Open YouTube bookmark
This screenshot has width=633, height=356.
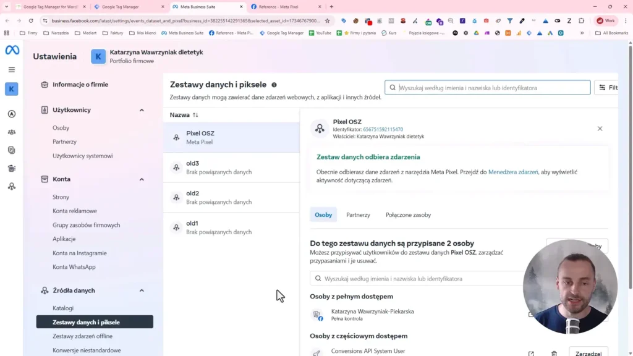coord(320,33)
